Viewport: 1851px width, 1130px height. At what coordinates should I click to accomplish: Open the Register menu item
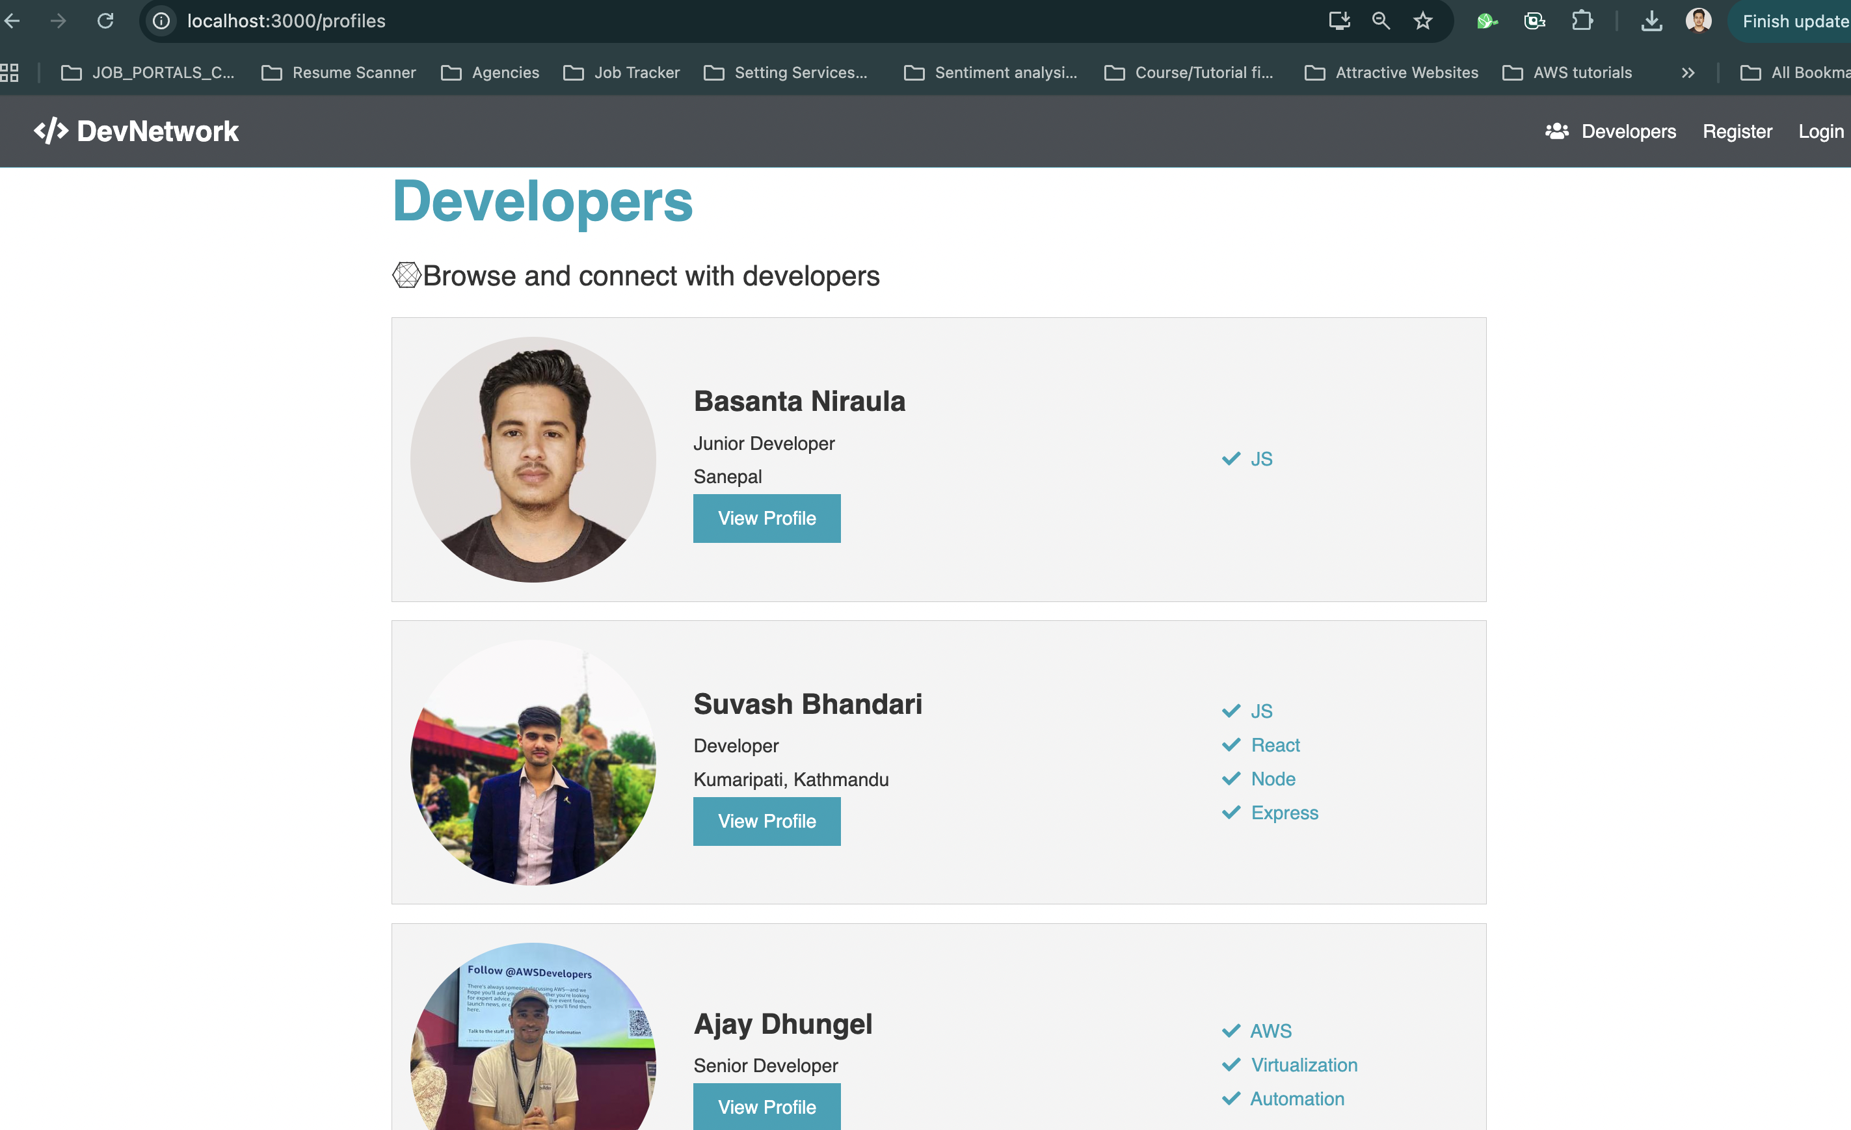pyautogui.click(x=1737, y=131)
